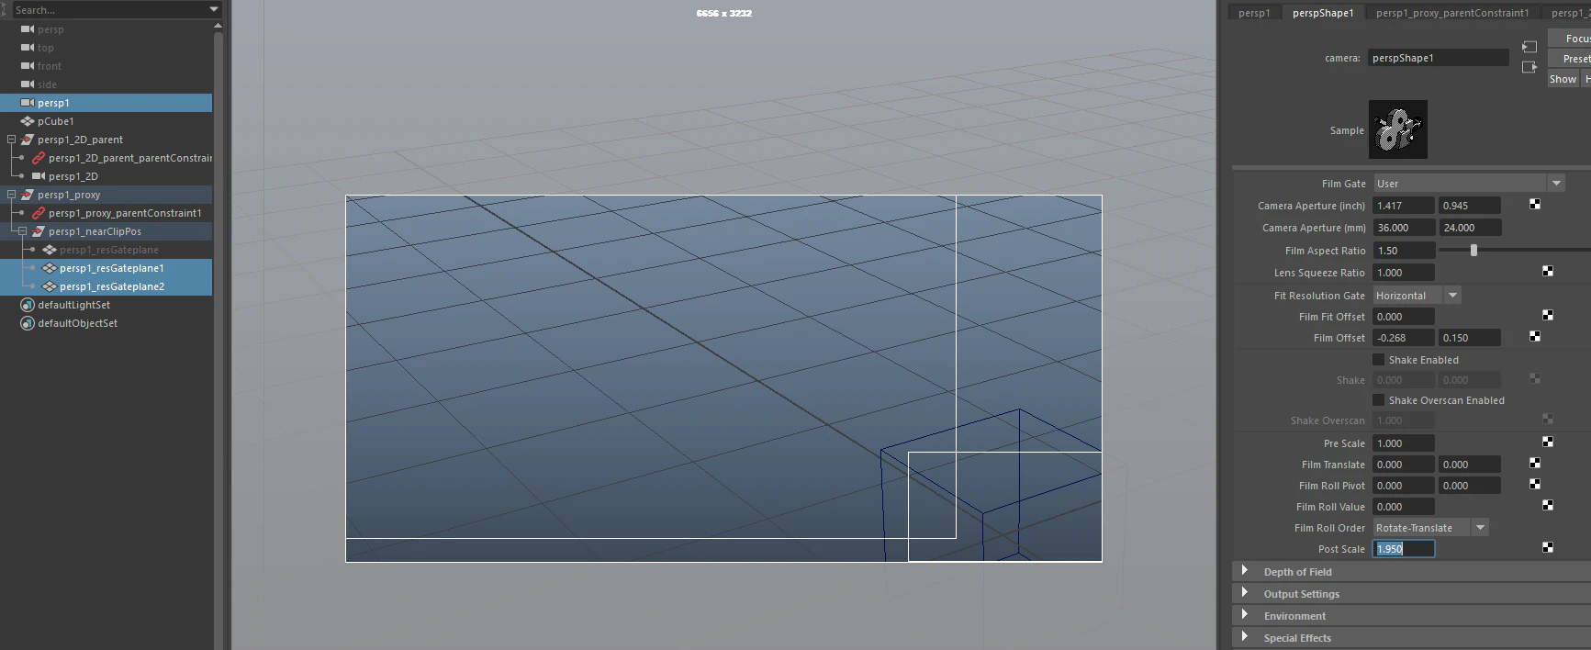Click the Pre Scale value field
The width and height of the screenshot is (1591, 650).
(x=1404, y=443)
